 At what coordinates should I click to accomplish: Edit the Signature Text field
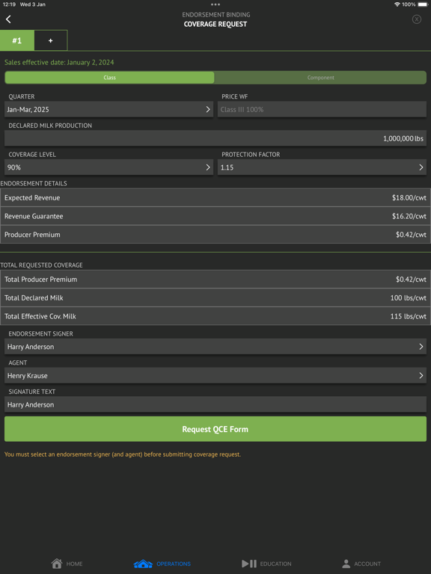coord(215,404)
